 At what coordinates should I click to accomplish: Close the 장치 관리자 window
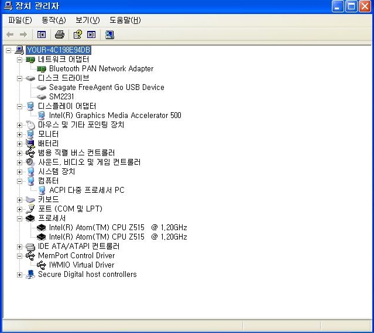[365, 6]
